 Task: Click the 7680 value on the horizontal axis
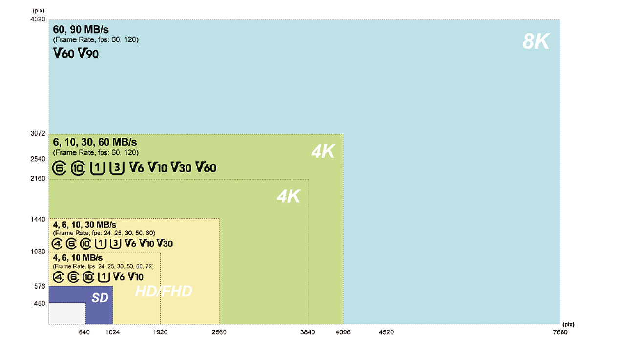click(x=560, y=332)
